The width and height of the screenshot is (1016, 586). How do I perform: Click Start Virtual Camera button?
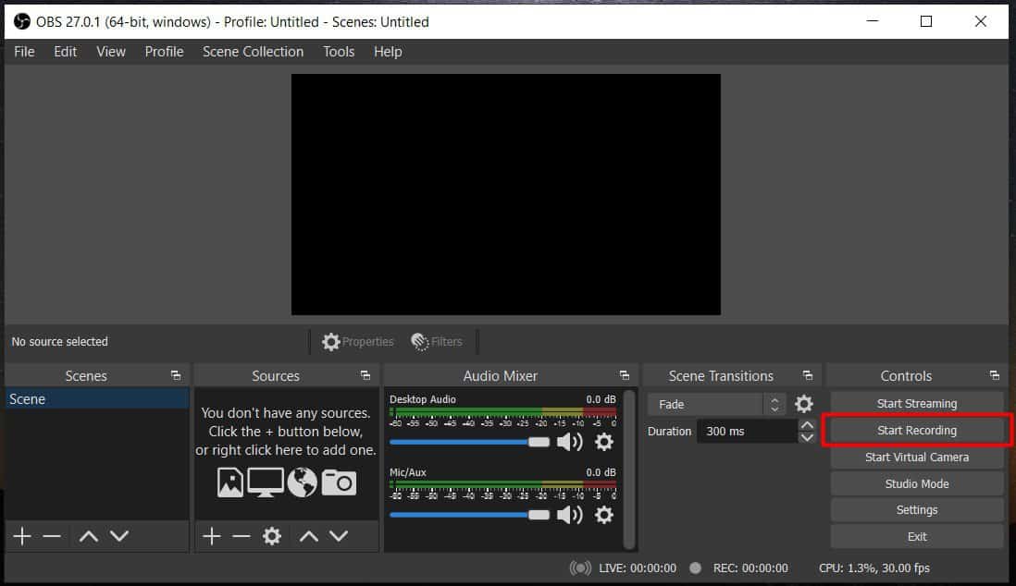917,458
